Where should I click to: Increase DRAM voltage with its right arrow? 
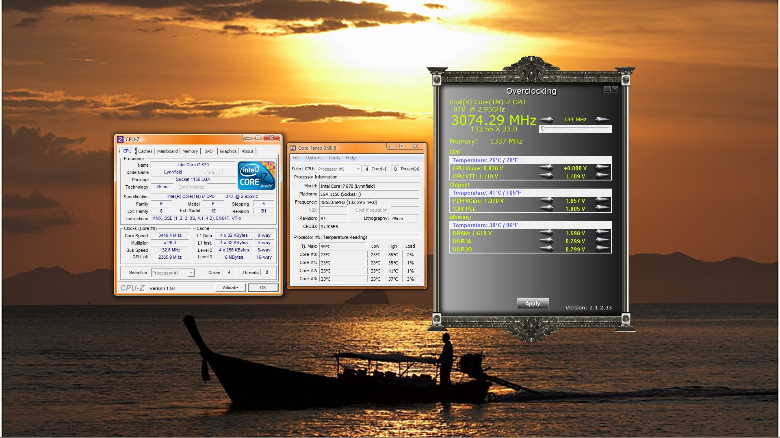point(602,232)
